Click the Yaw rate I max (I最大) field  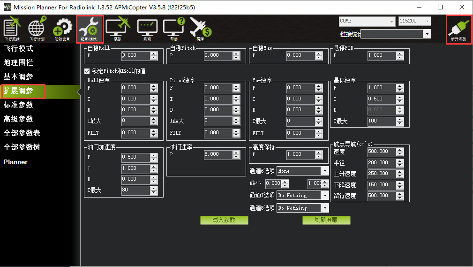pyautogui.click(x=301, y=121)
